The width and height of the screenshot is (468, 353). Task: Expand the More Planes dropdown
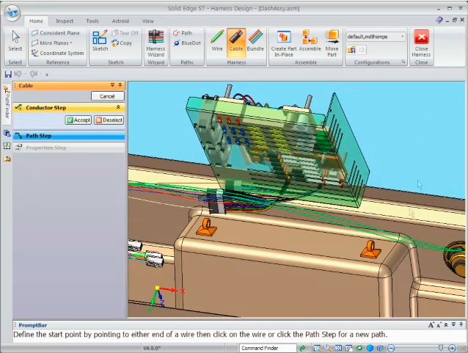tap(71, 43)
